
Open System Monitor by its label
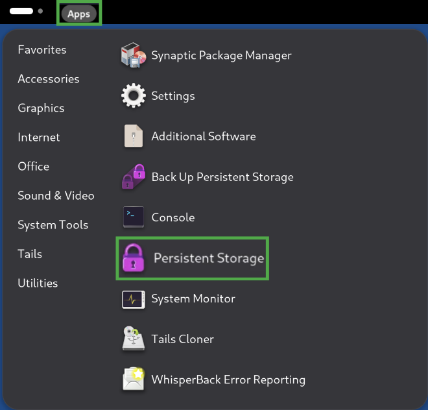pos(193,298)
